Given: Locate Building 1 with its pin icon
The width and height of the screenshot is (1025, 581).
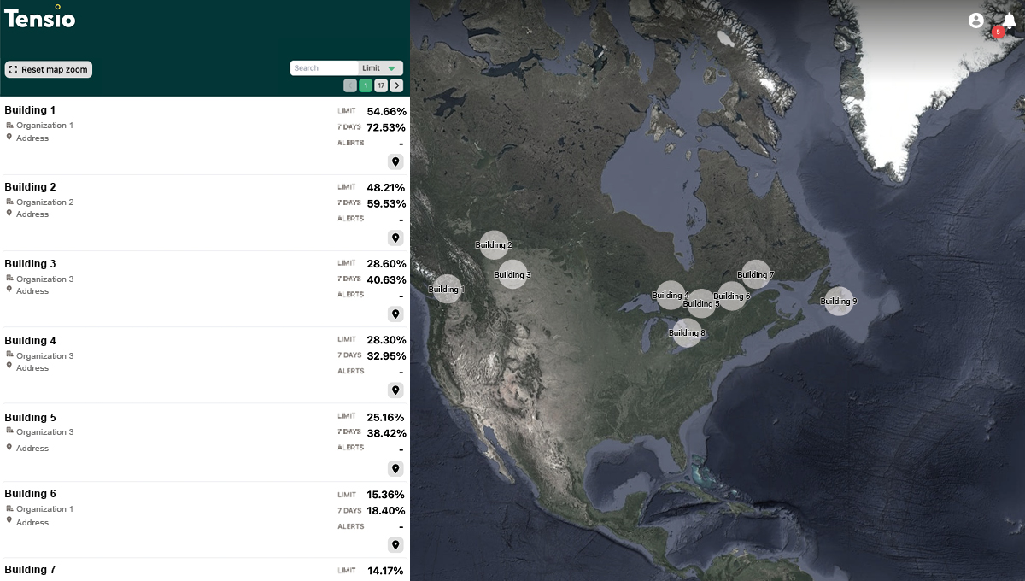Looking at the screenshot, I should (x=395, y=161).
